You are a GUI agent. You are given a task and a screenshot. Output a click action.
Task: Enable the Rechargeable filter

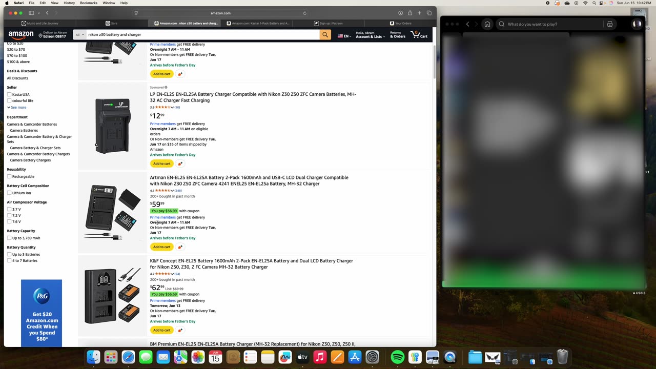[9, 176]
